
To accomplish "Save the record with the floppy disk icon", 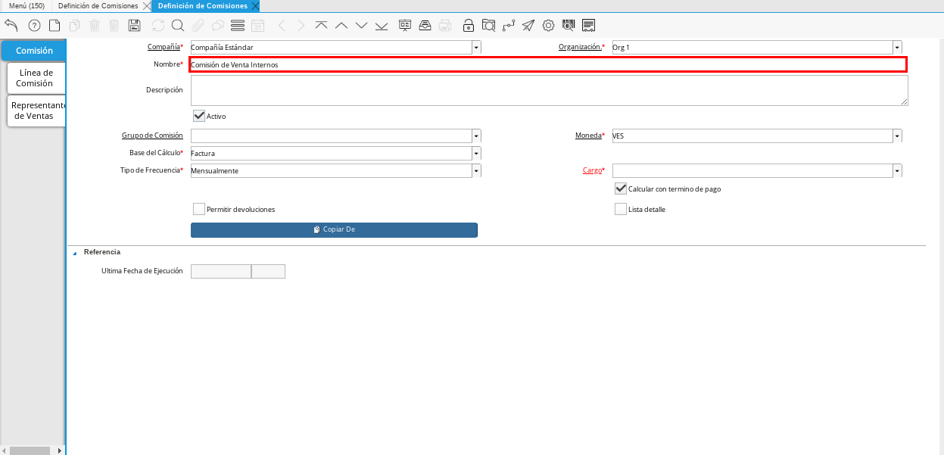I will coord(135,25).
